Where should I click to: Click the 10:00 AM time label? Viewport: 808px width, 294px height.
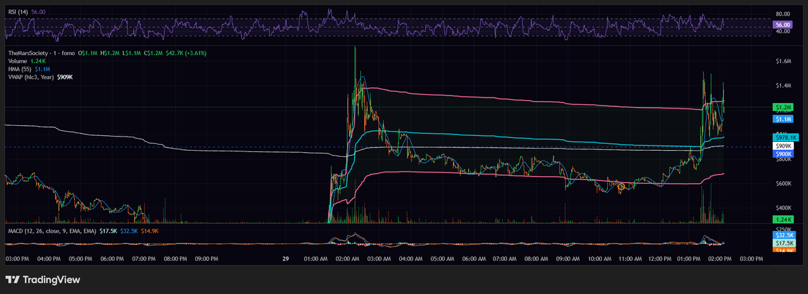(601, 258)
